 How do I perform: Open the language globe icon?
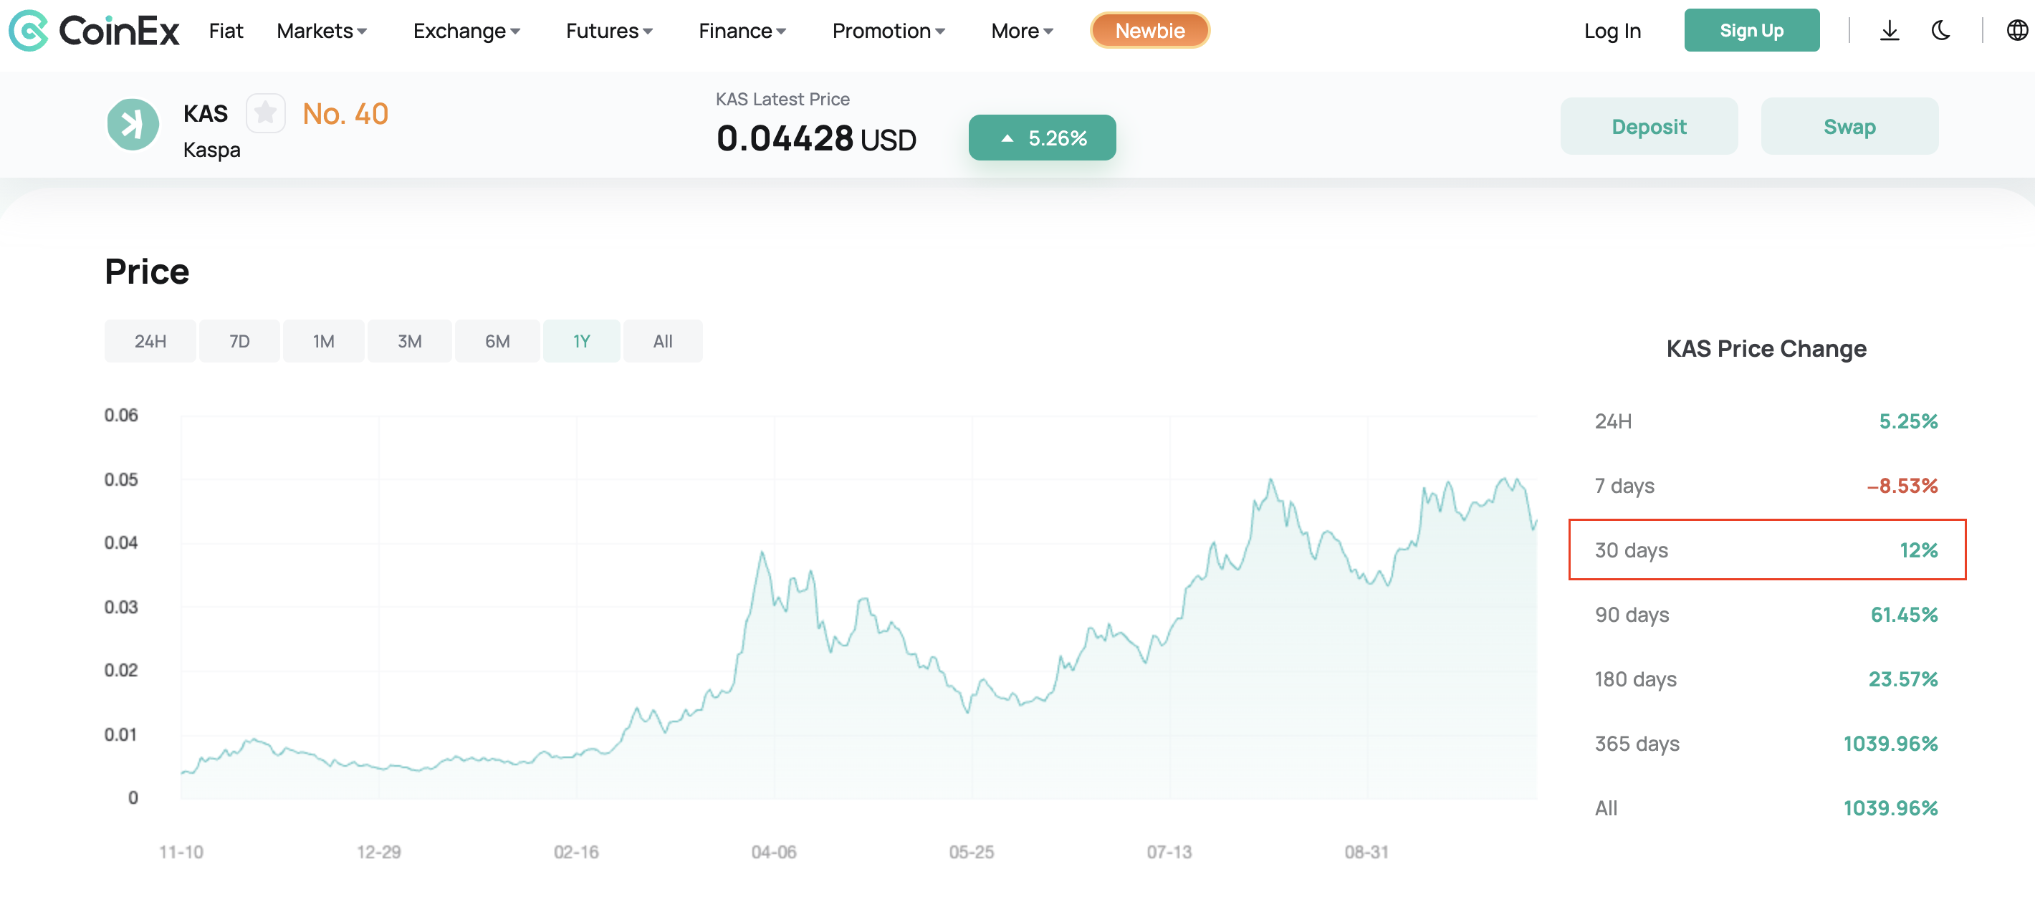(2016, 31)
